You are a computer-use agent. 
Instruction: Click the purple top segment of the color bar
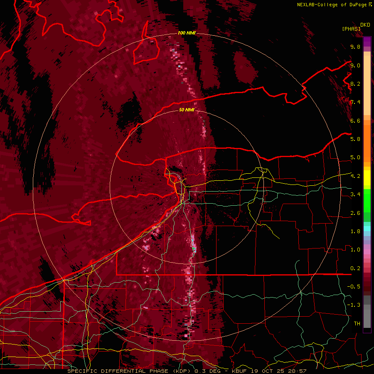367,42
